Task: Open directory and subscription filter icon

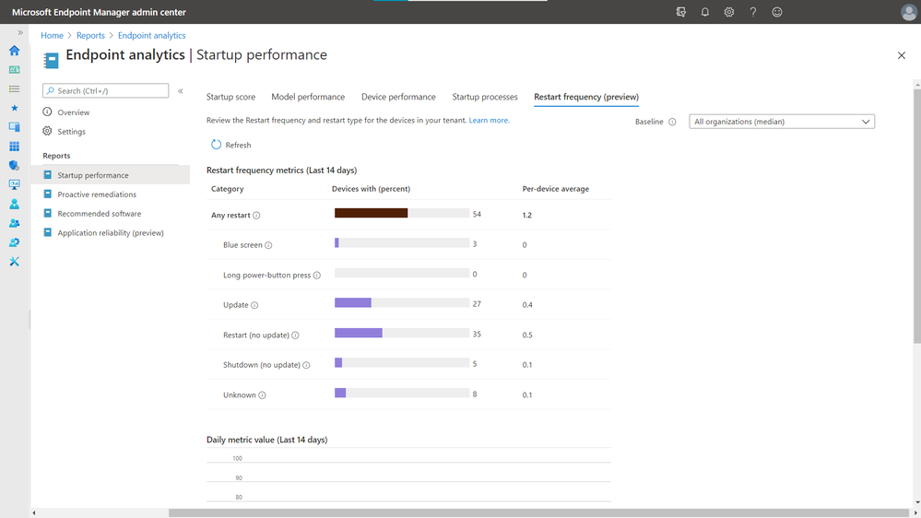Action: [x=680, y=12]
